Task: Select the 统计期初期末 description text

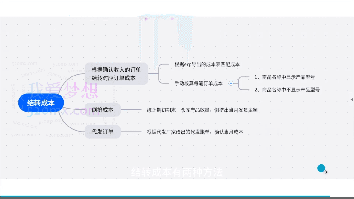Action: pyautogui.click(x=204, y=109)
